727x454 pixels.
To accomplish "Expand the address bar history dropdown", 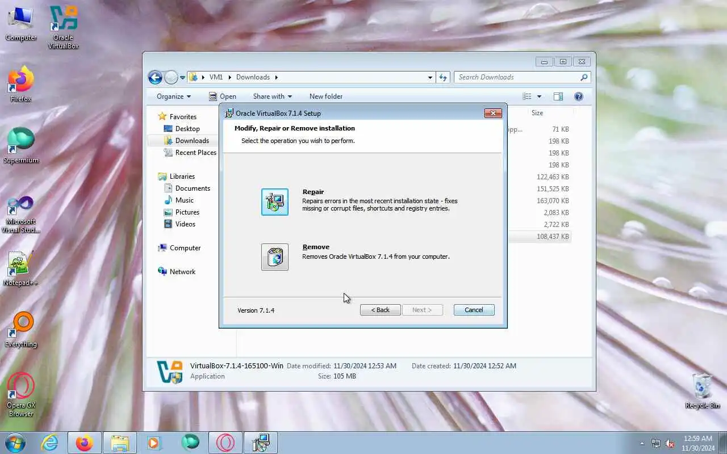I will tap(430, 77).
